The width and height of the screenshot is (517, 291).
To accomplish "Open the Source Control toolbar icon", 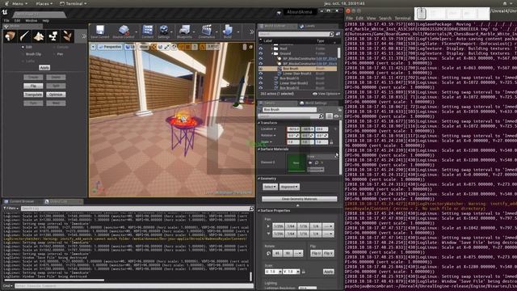I will click(x=124, y=32).
